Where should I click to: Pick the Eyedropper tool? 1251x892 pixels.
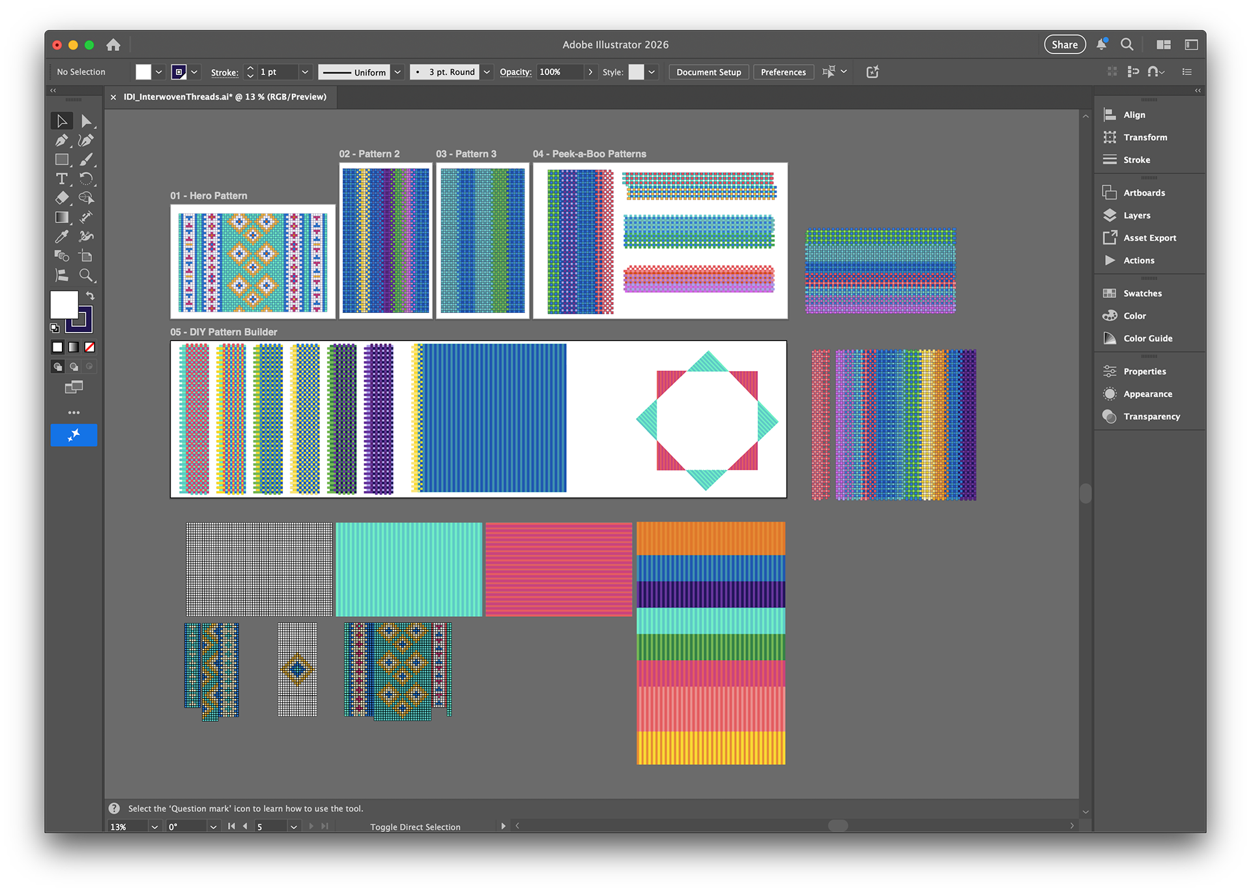(x=61, y=237)
